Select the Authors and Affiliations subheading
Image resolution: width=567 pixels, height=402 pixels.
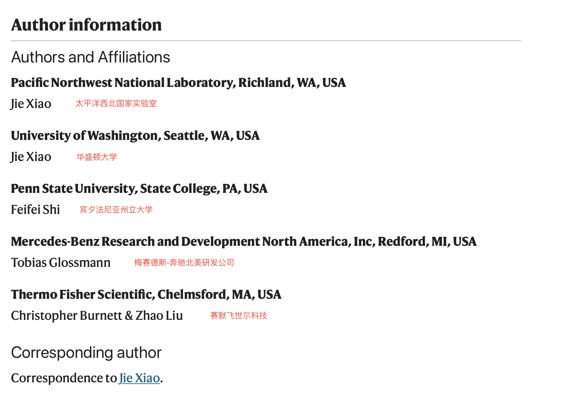point(91,57)
